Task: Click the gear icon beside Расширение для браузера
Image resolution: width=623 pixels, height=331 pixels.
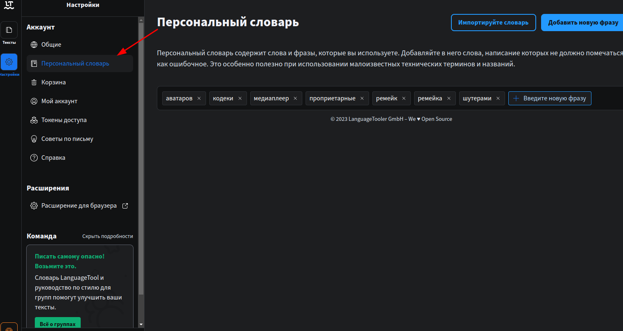Action: (x=34, y=206)
